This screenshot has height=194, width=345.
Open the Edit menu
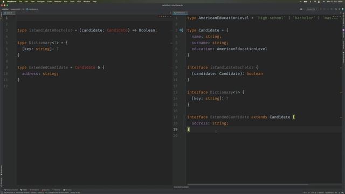click(x=26, y=2)
